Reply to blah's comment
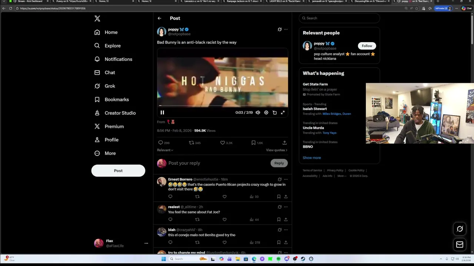474x266 pixels. [170, 242]
